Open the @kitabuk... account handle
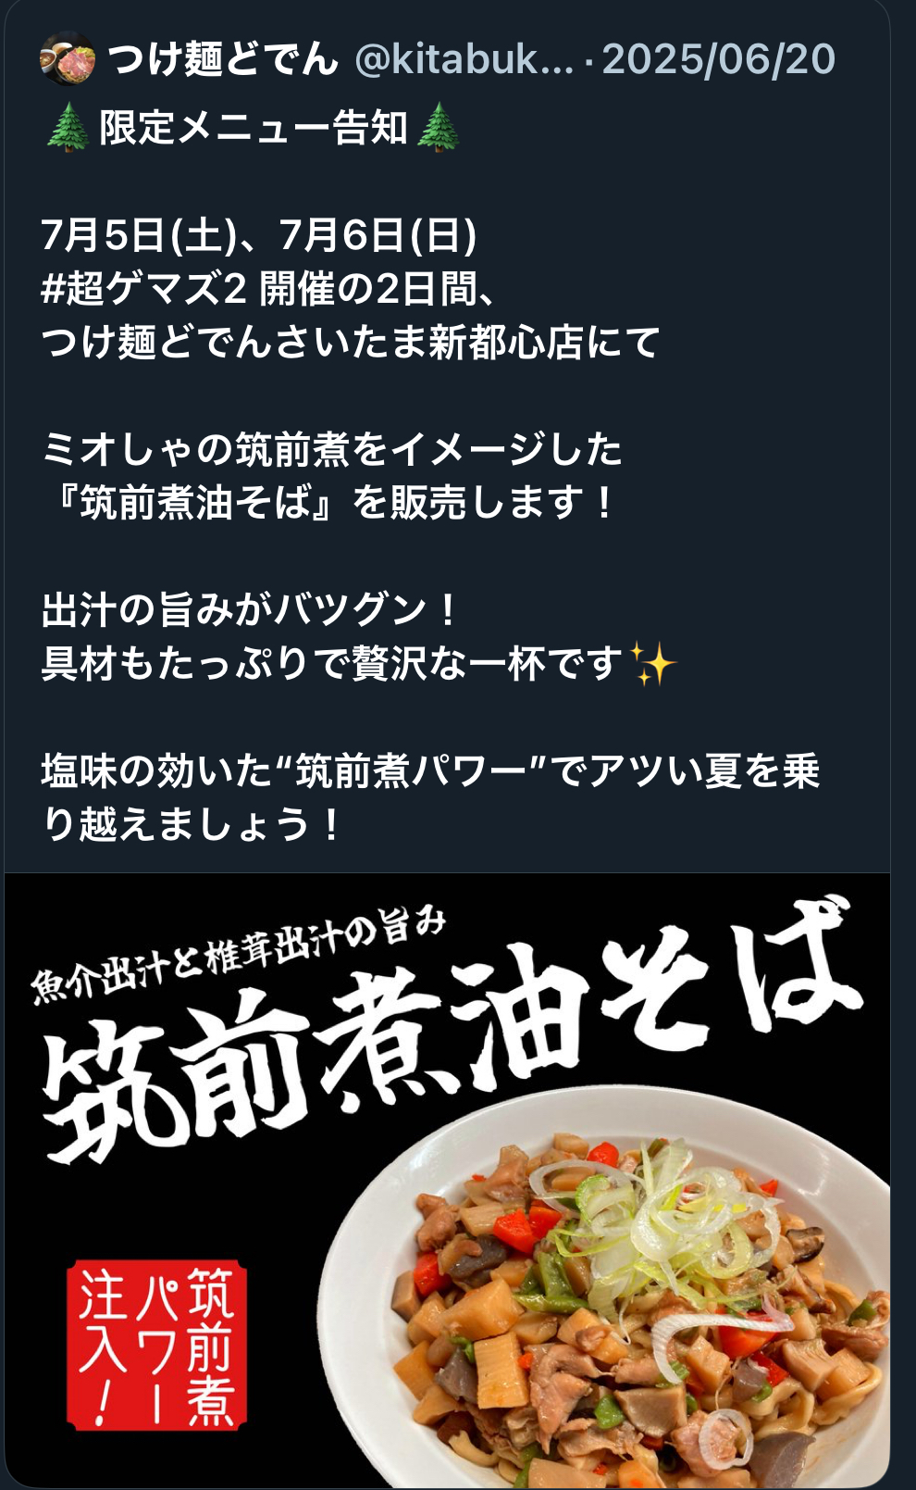The image size is (916, 1490). point(464,59)
